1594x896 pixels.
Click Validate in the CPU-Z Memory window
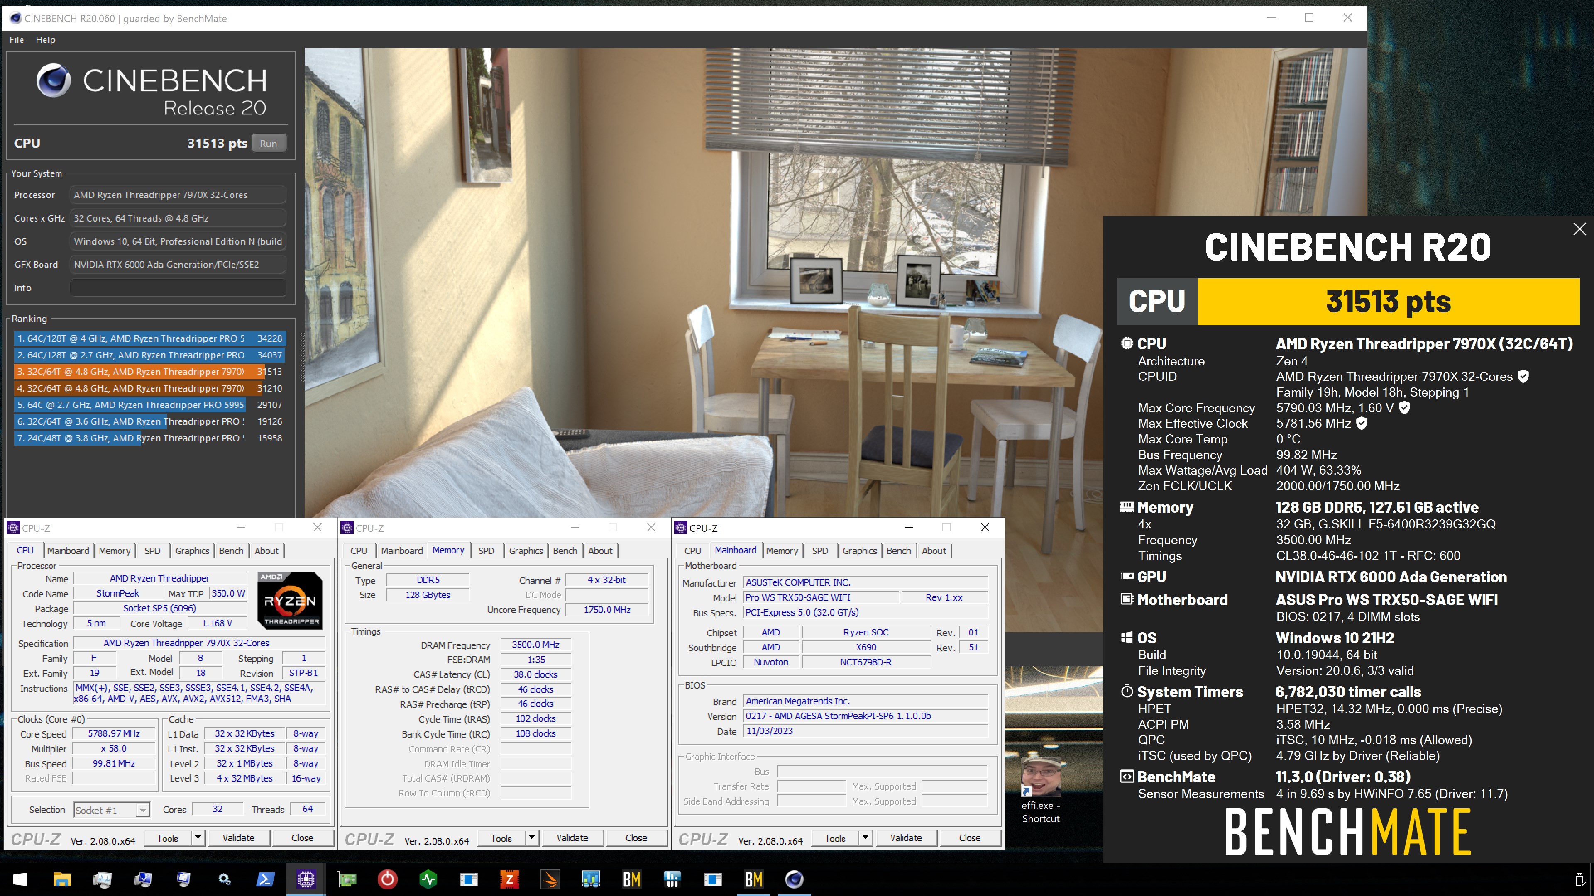point(572,838)
